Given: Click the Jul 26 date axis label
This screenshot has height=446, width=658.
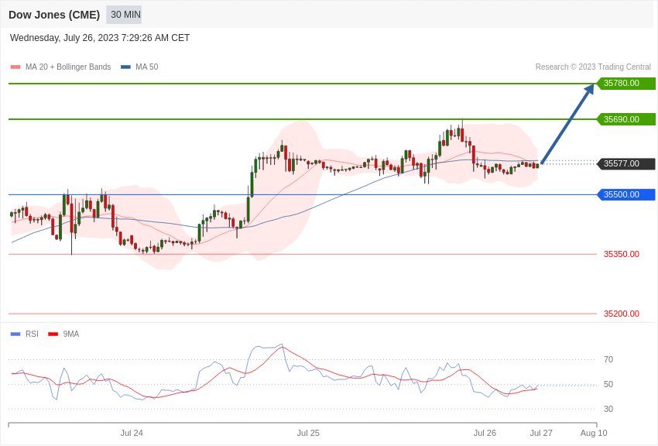Looking at the screenshot, I should [485, 433].
